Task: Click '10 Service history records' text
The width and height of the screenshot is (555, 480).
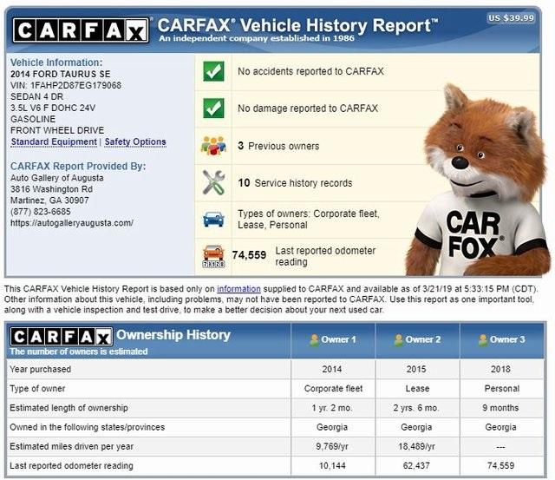Action: (x=295, y=183)
